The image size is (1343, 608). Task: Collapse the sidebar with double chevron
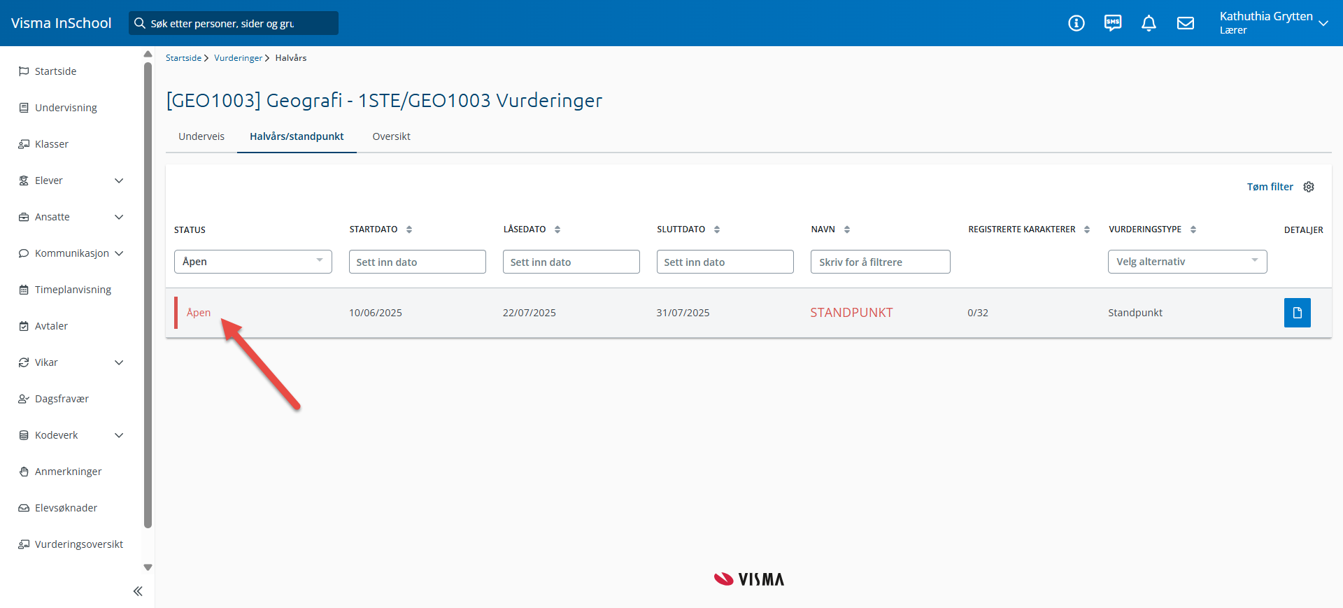138,591
